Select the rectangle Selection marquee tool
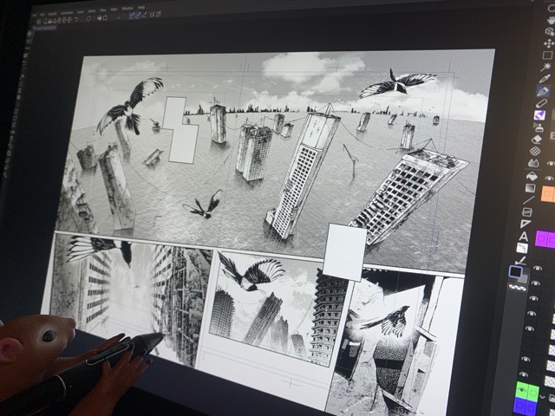Viewport: 555px width, 416px height. pos(547,55)
